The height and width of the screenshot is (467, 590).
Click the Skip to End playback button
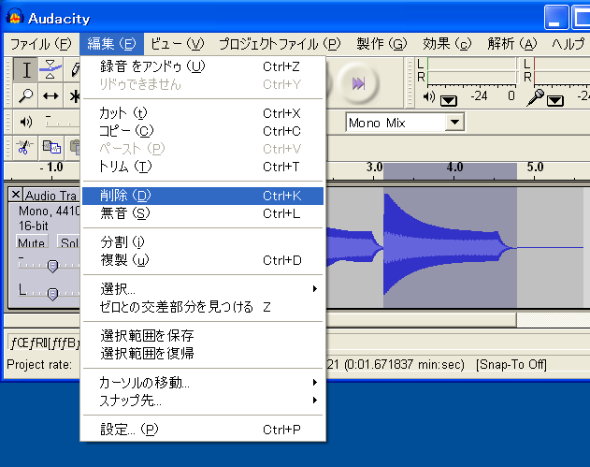(x=358, y=83)
